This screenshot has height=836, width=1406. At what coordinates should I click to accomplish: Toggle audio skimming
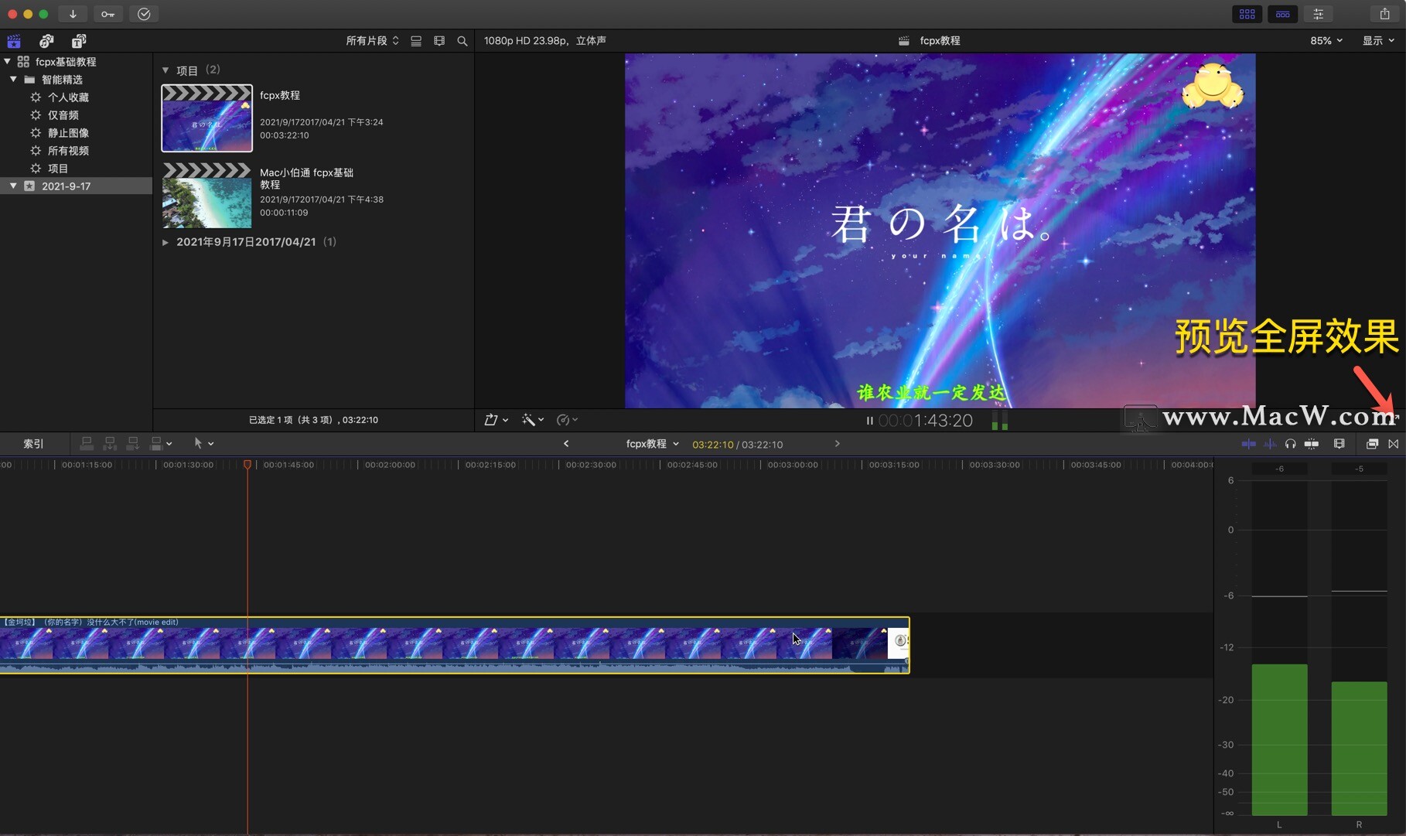(1270, 444)
